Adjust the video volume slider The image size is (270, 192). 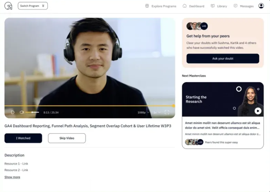32,112
